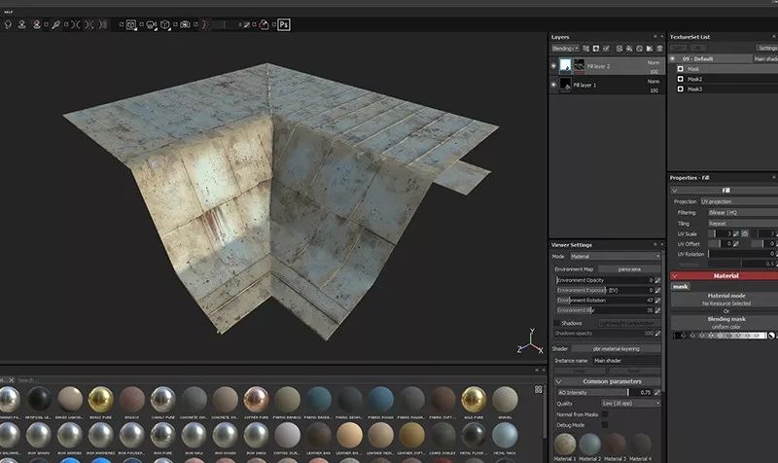Open the Tiling Repeat dropdown
The width and height of the screenshot is (778, 463).
pyautogui.click(x=743, y=224)
